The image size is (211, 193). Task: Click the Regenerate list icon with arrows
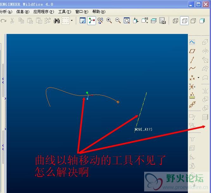tap(48, 21)
